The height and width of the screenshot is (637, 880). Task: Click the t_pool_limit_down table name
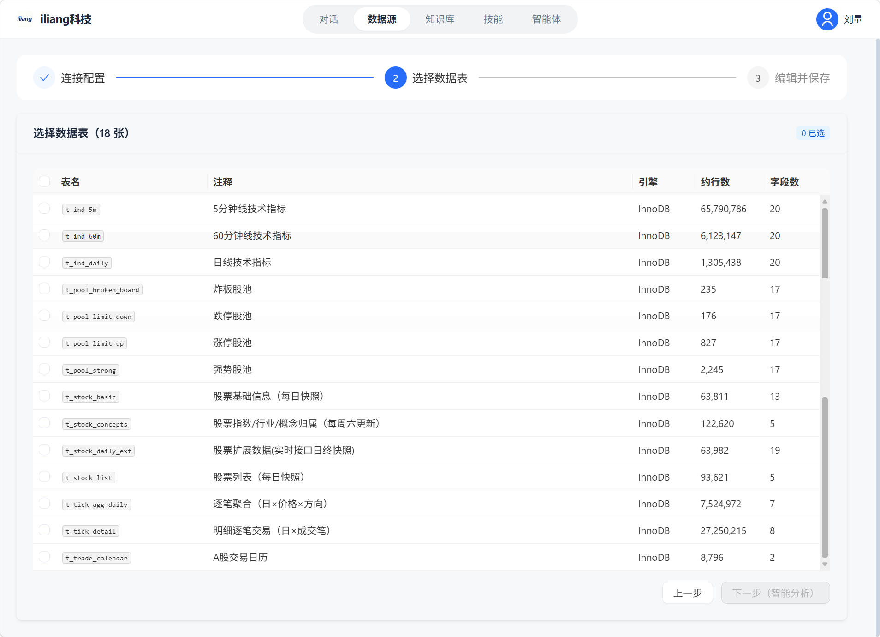point(98,316)
